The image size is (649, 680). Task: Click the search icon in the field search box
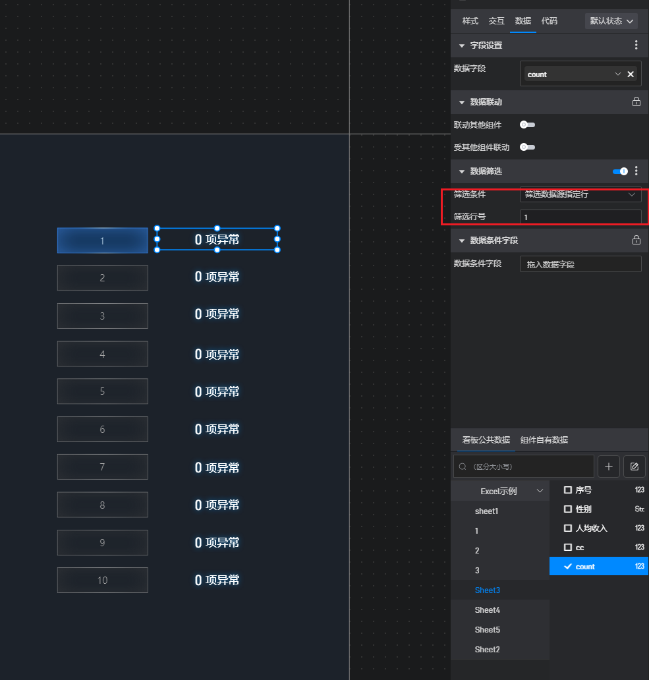click(463, 467)
